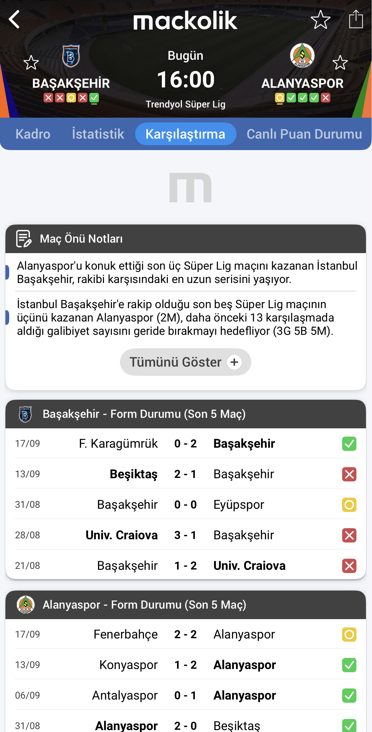Viewport: 372px width, 732px height.
Task: Open Canlı Puan Durumu tab
Action: coord(304,134)
